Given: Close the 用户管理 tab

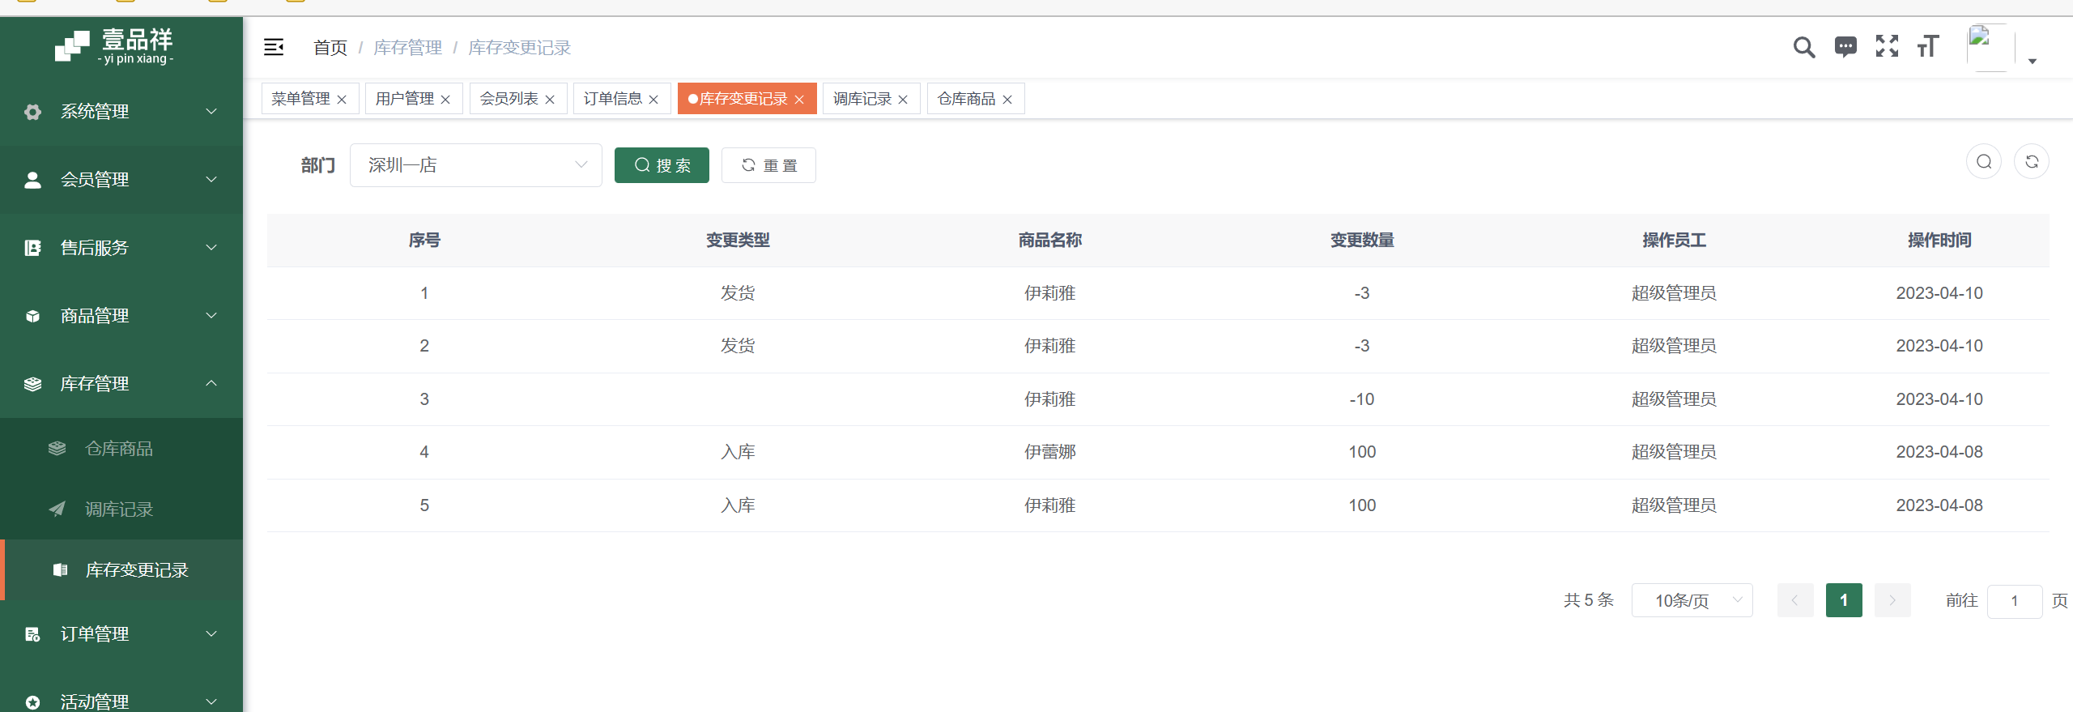Looking at the screenshot, I should pos(445,100).
